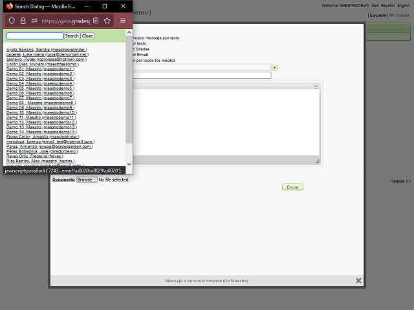Select Colón Díaz, Myriam link
Screen dimensions: 414x310
pyautogui.click(x=43, y=64)
